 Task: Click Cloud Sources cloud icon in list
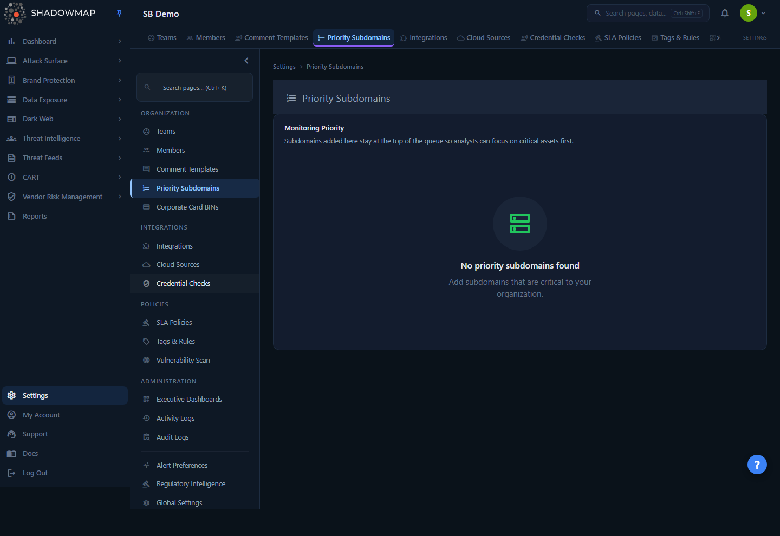(x=146, y=265)
